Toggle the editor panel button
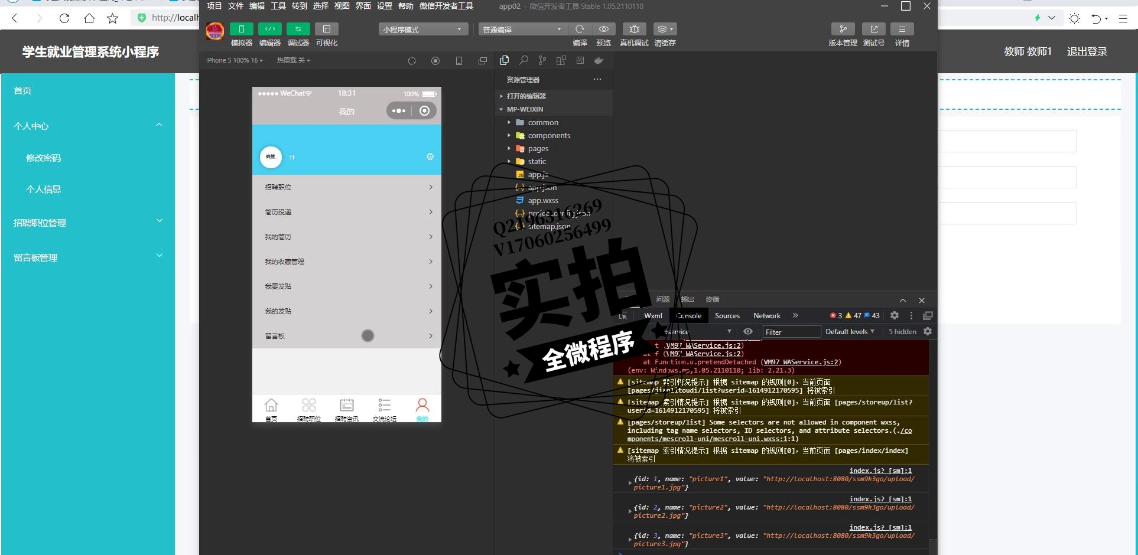1138x555 pixels. [269, 29]
